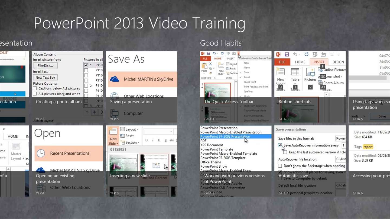Image resolution: width=390 pixels, height=219 pixels.
Task: Open the font name combo box in Inserting a new slide thumbnail
Action: (x=158, y=132)
